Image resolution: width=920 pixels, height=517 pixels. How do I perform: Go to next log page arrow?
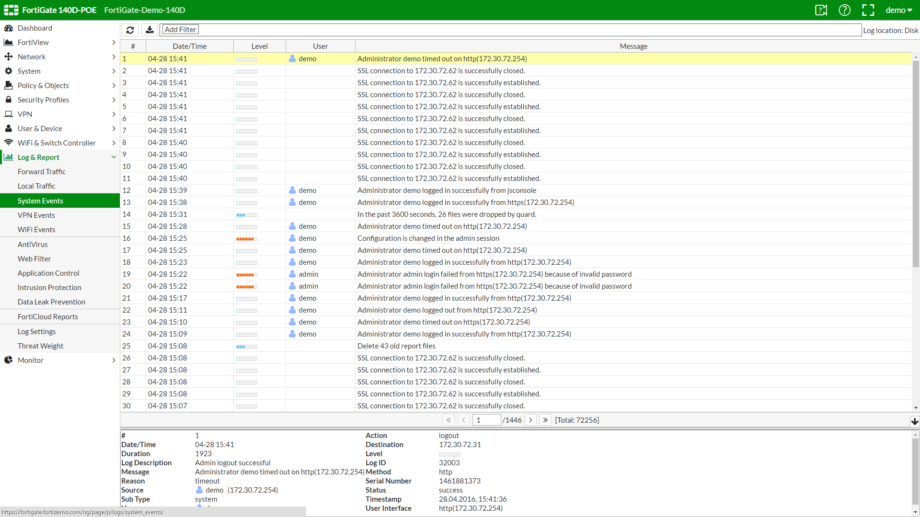tap(530, 420)
